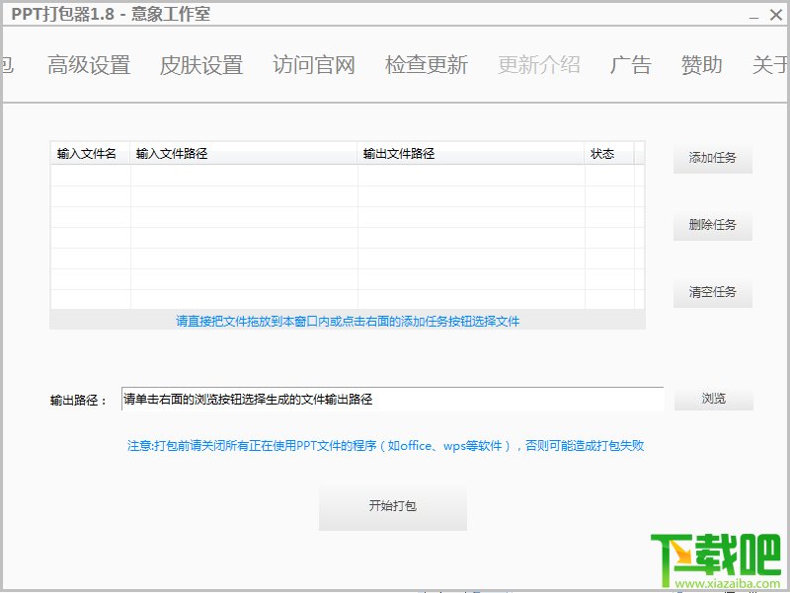Viewport: 790px width, 593px height.
Task: Start packaging with 开始打包 button
Action: 393,506
